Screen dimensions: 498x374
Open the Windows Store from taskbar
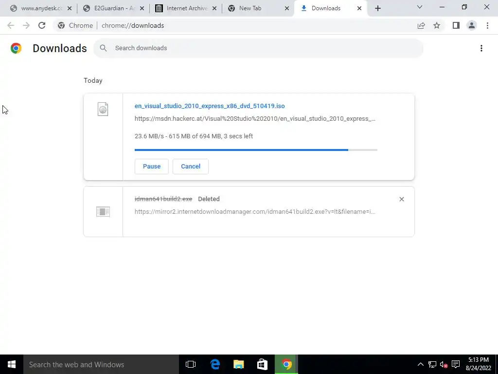pos(262,364)
